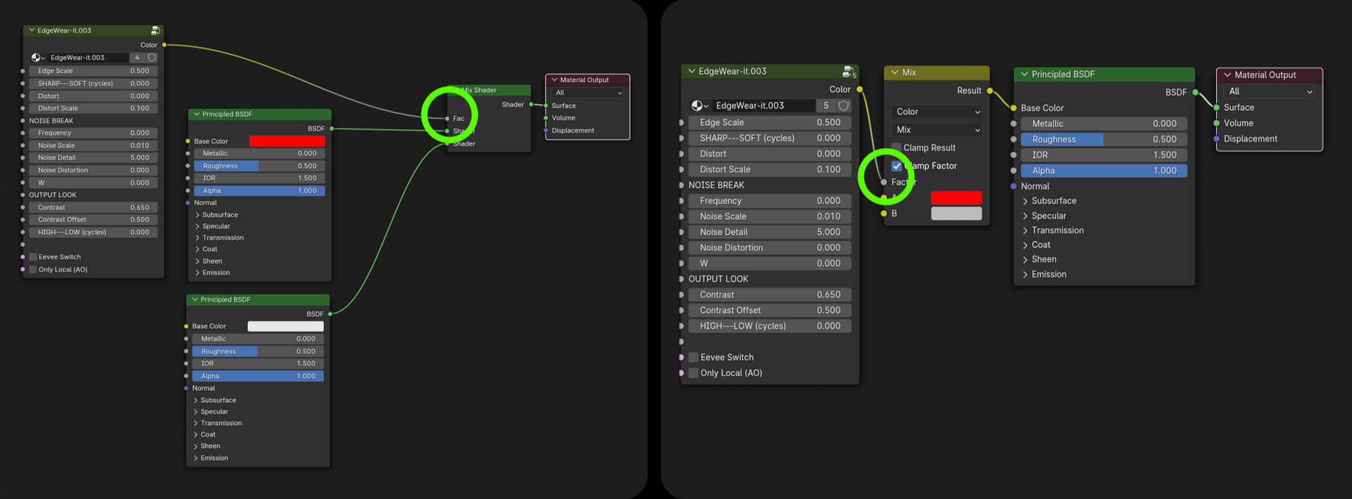The image size is (1352, 499).
Task: Click node group icon in left EdgeWear header
Action: pos(155,30)
